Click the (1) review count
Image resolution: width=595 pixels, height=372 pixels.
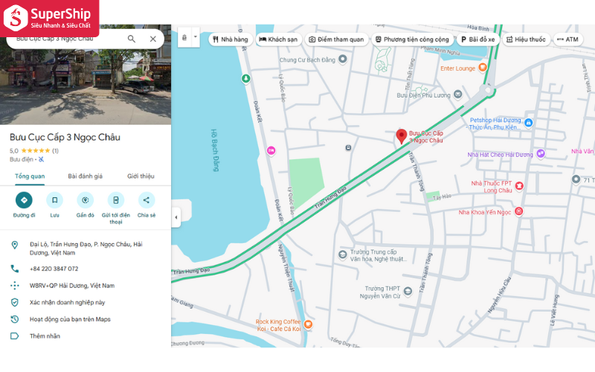(55, 151)
